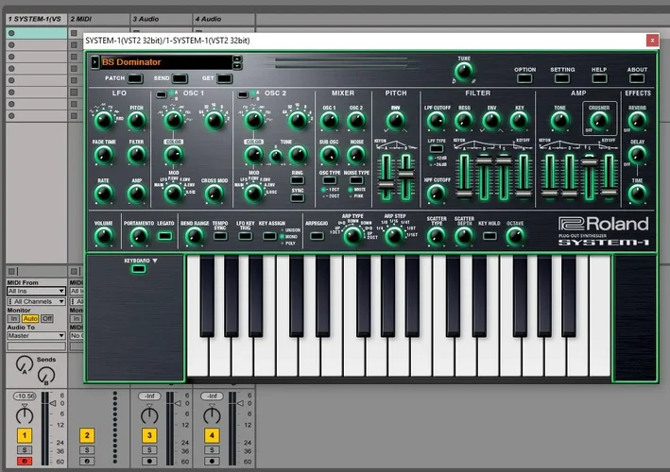Open the OPTION menu

(x=524, y=78)
